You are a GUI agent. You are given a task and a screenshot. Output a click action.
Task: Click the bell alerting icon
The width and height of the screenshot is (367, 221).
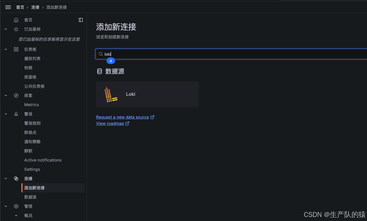tap(16, 114)
